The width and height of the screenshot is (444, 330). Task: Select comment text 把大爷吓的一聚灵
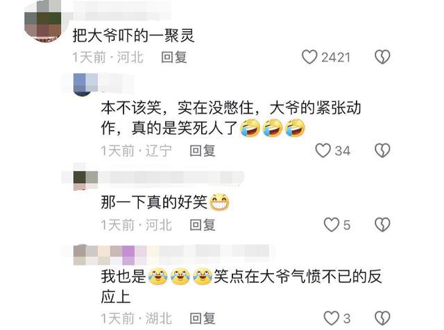[133, 36]
